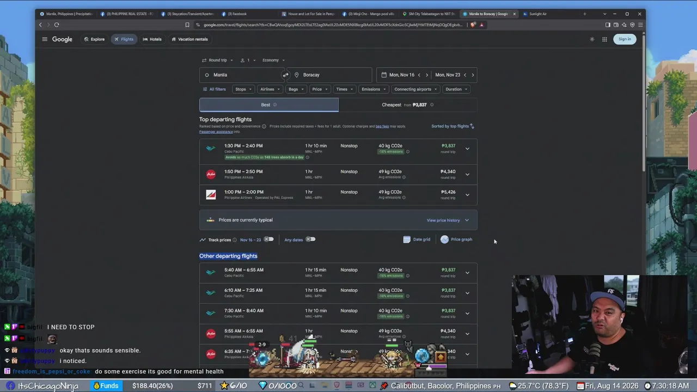
Task: Open the bag fees link
Action: pyautogui.click(x=382, y=126)
